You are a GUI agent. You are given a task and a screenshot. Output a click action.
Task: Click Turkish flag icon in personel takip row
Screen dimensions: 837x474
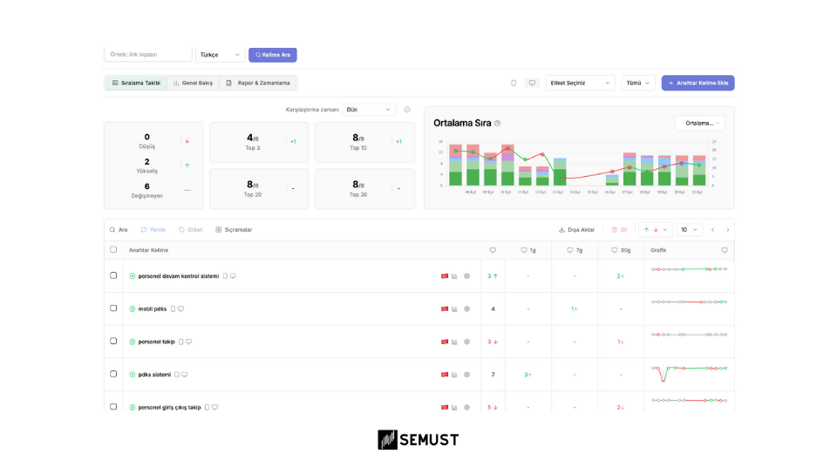(x=445, y=342)
